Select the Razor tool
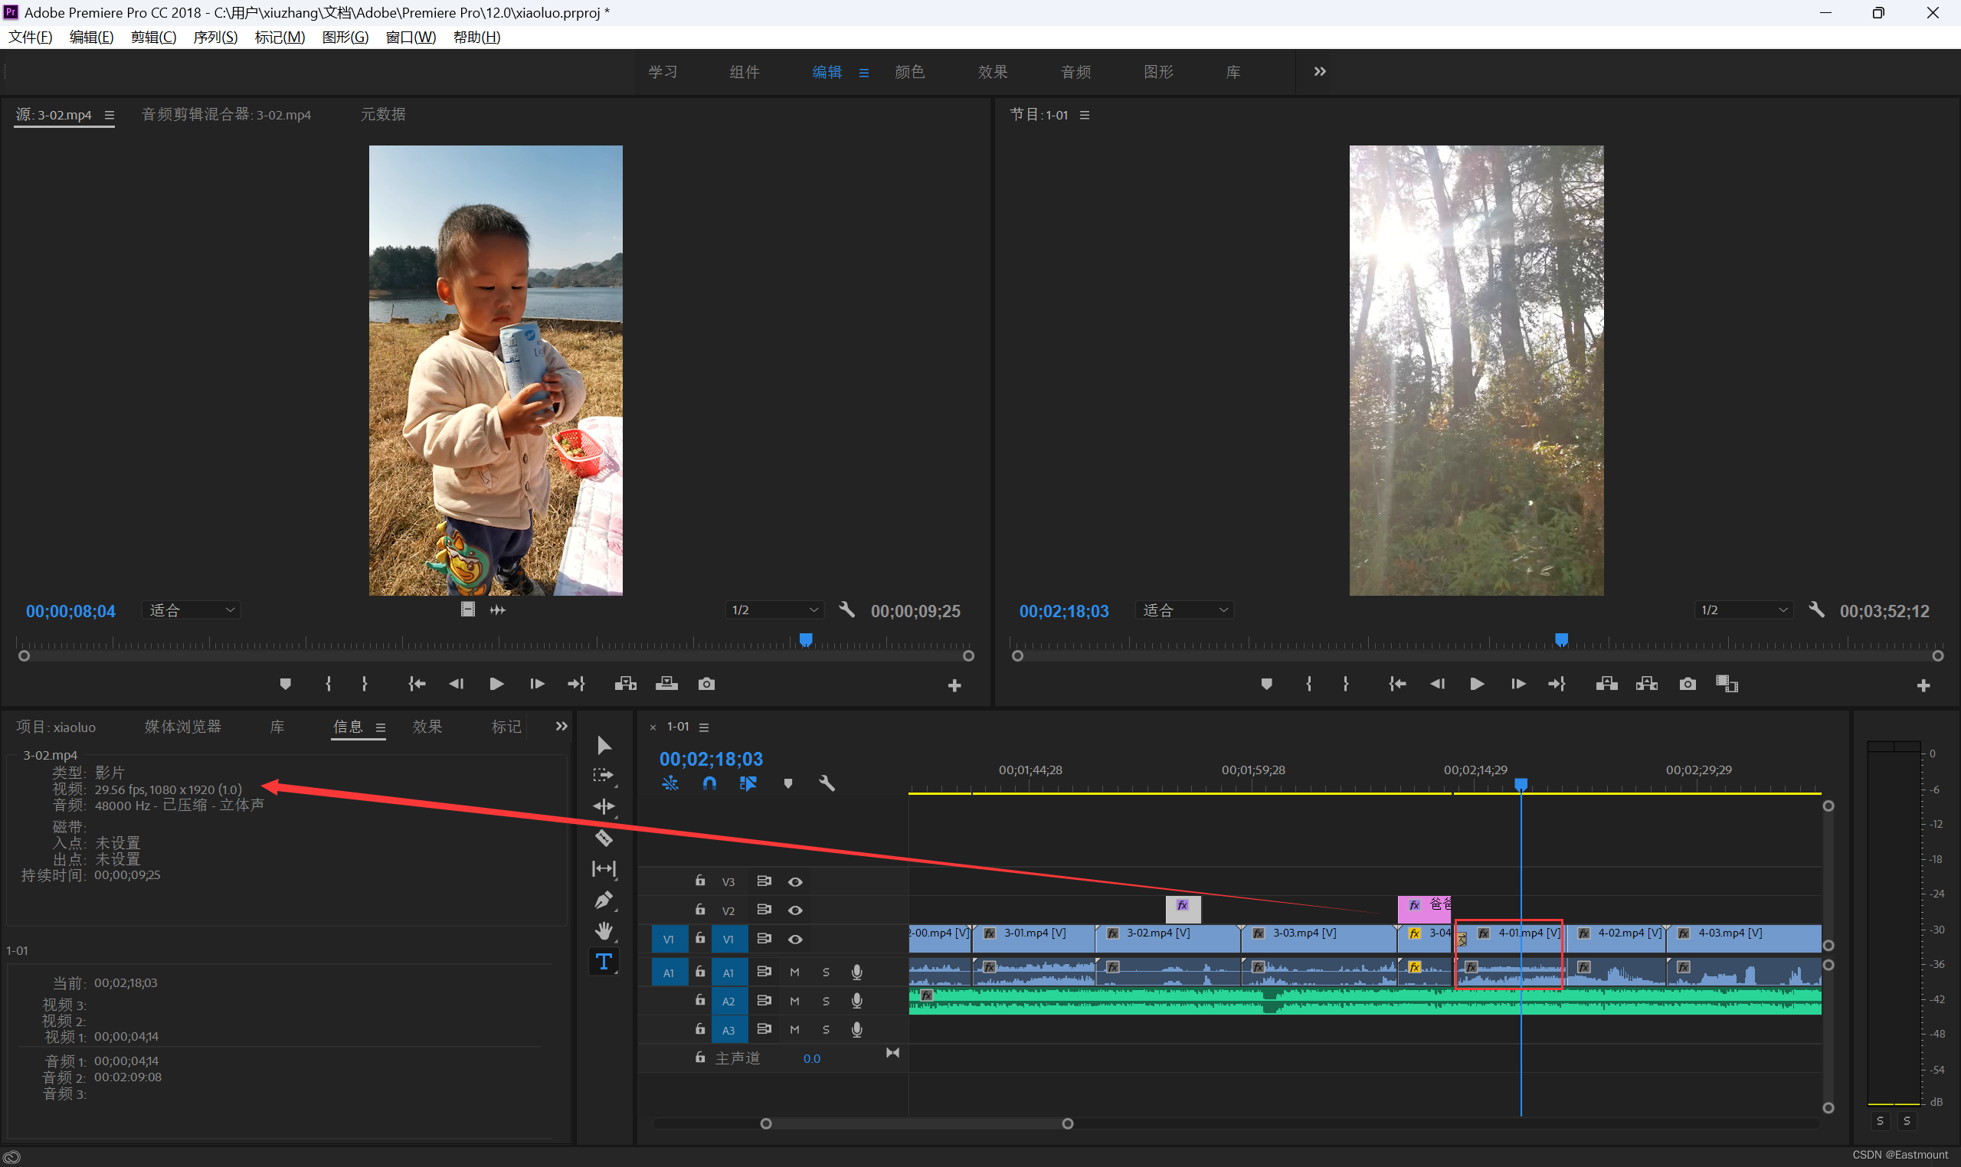 tap(604, 838)
